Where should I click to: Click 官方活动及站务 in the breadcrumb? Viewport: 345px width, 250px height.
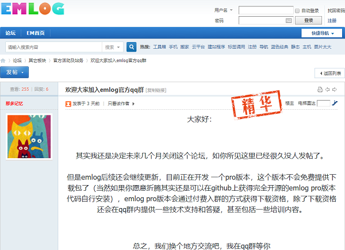(68, 61)
